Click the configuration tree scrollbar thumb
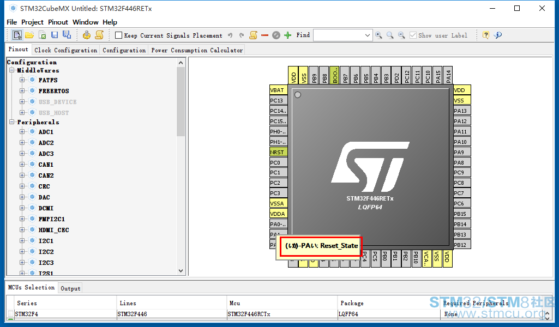The height and width of the screenshot is (327, 559). click(x=181, y=101)
